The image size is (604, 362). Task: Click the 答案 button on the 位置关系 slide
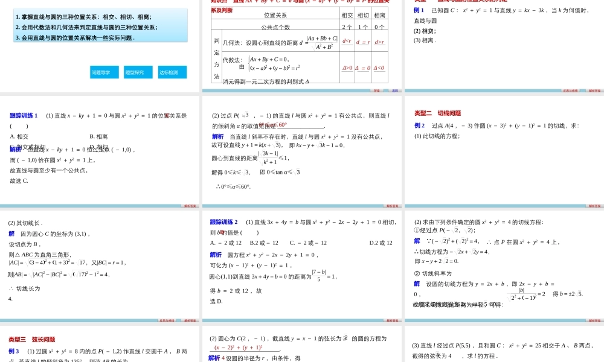(x=376, y=90)
